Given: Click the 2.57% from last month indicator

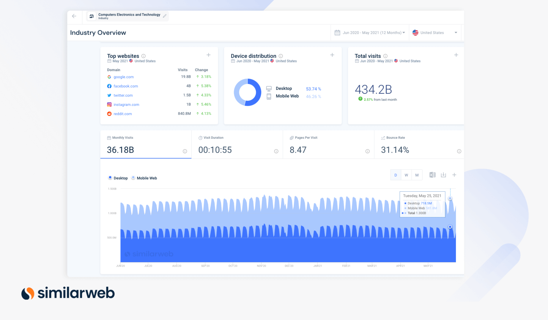Looking at the screenshot, I should [378, 99].
